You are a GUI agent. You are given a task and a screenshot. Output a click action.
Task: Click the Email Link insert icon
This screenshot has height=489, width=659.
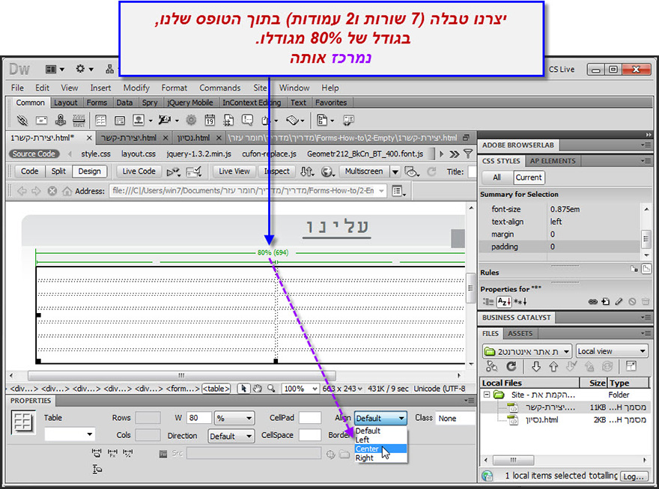pos(41,121)
